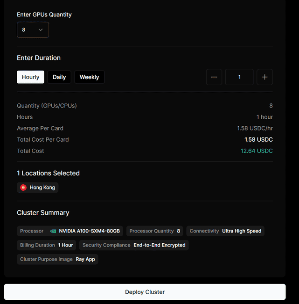
Task: Decrease duration with the minus icon
Action: point(214,77)
